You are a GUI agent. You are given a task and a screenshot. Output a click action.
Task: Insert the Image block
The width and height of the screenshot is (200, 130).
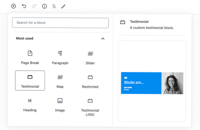point(60,105)
